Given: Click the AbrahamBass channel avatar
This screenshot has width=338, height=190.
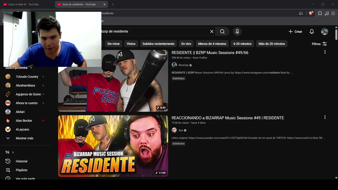Looking at the screenshot, I should pos(8,85).
